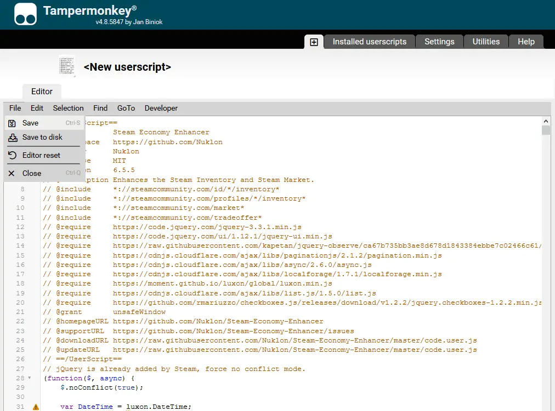Click the Save floppy disk icon
This screenshot has height=411, width=555.
(x=12, y=123)
